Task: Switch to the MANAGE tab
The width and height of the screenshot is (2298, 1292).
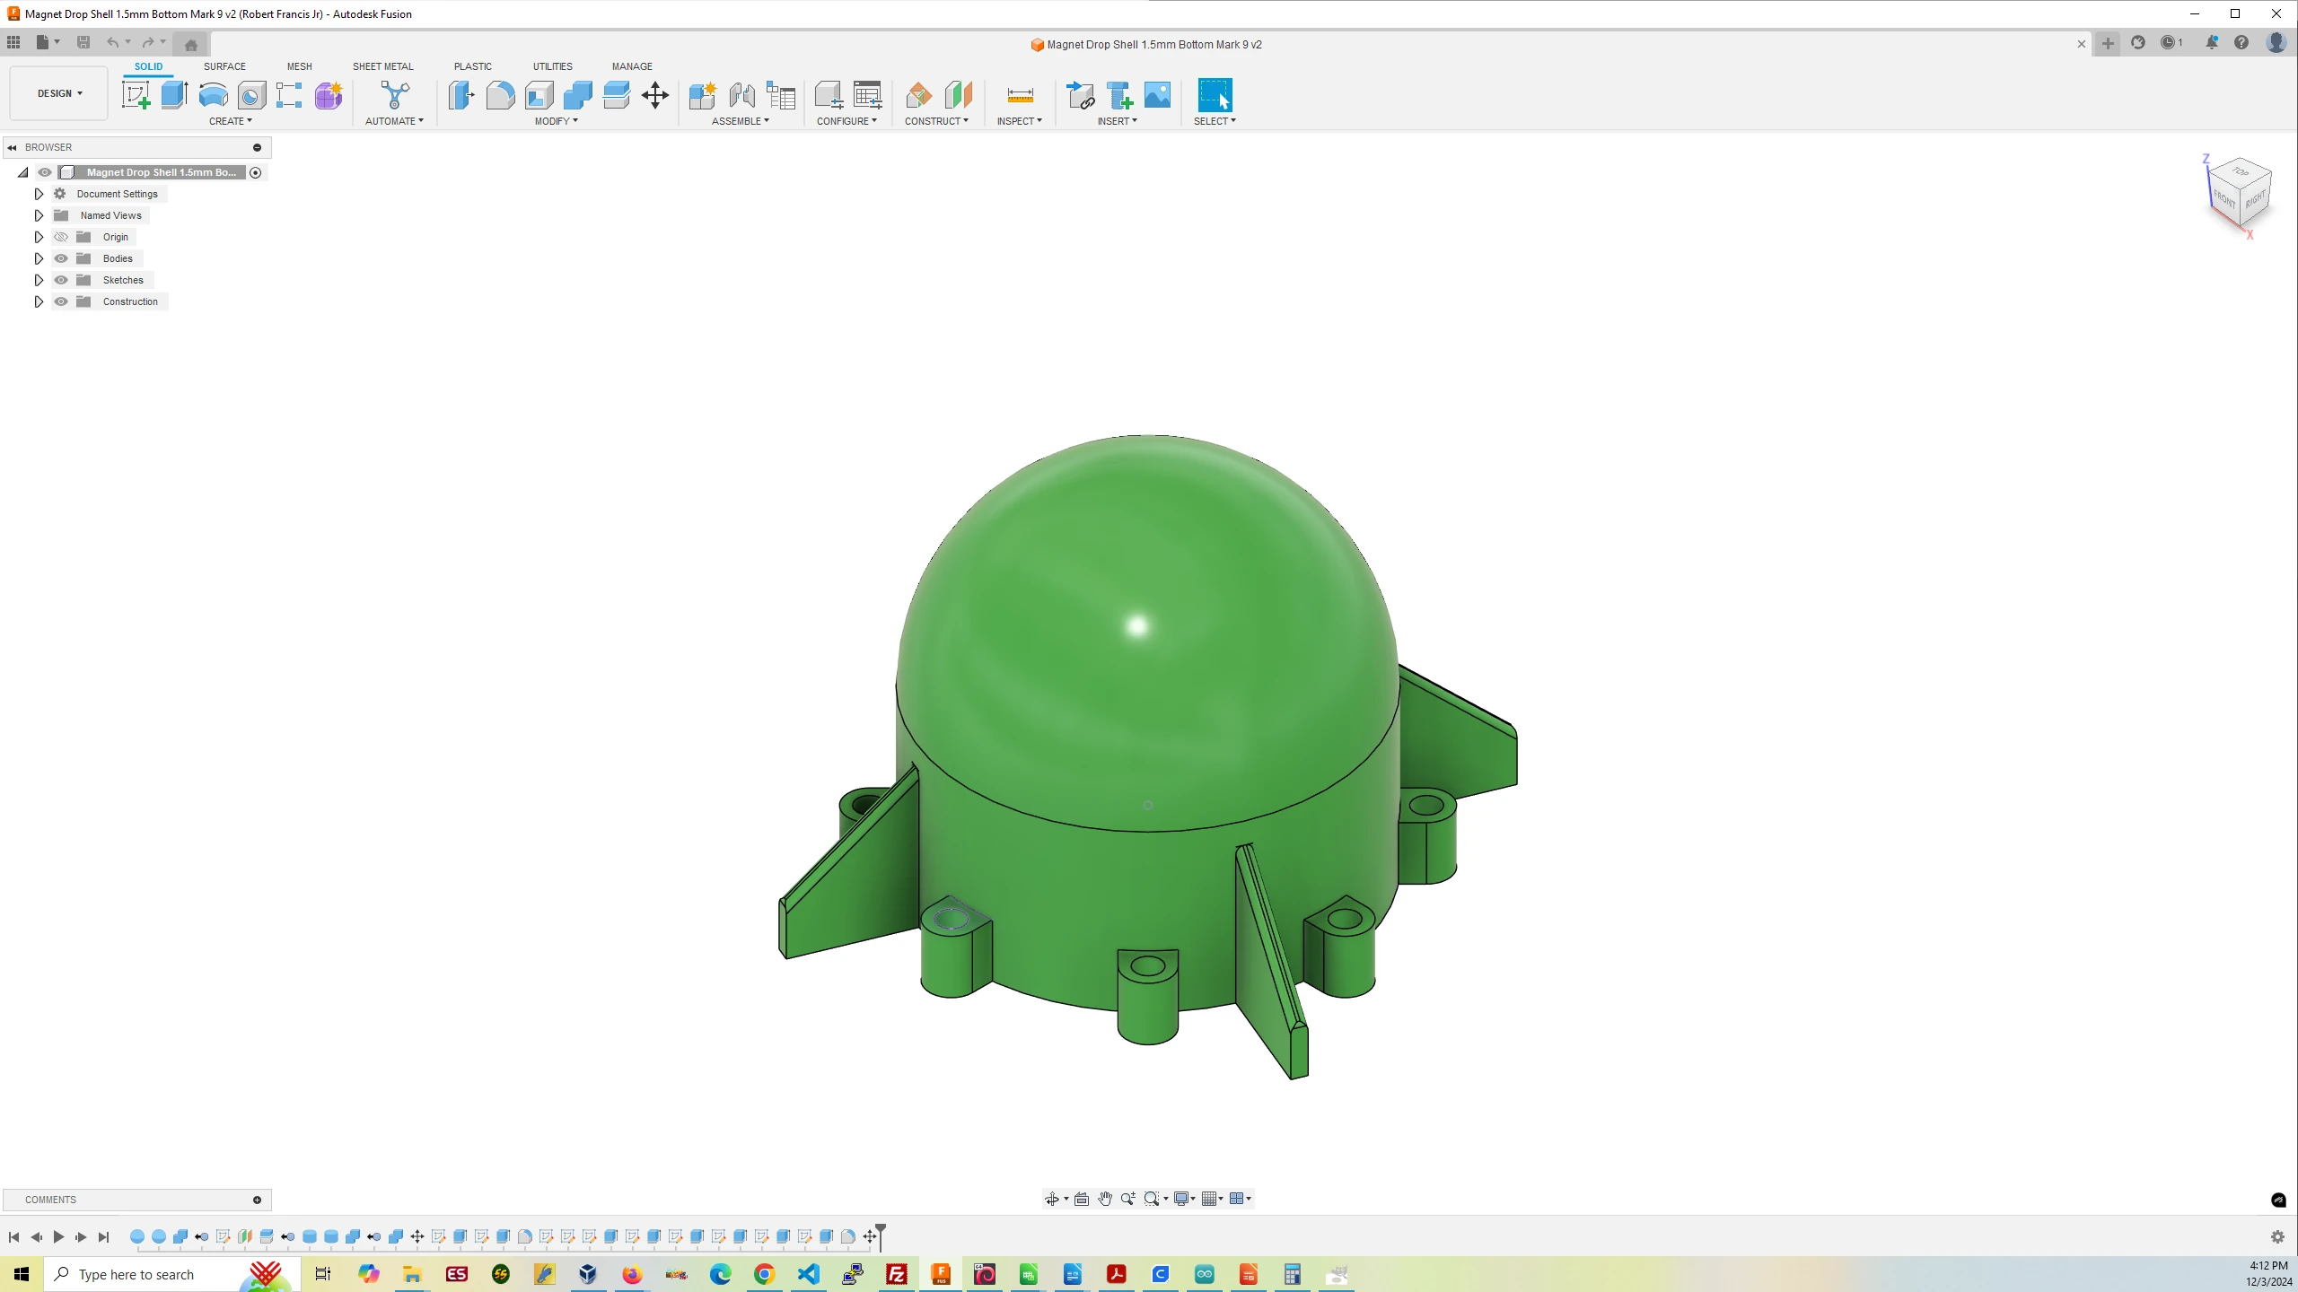Action: click(x=632, y=66)
